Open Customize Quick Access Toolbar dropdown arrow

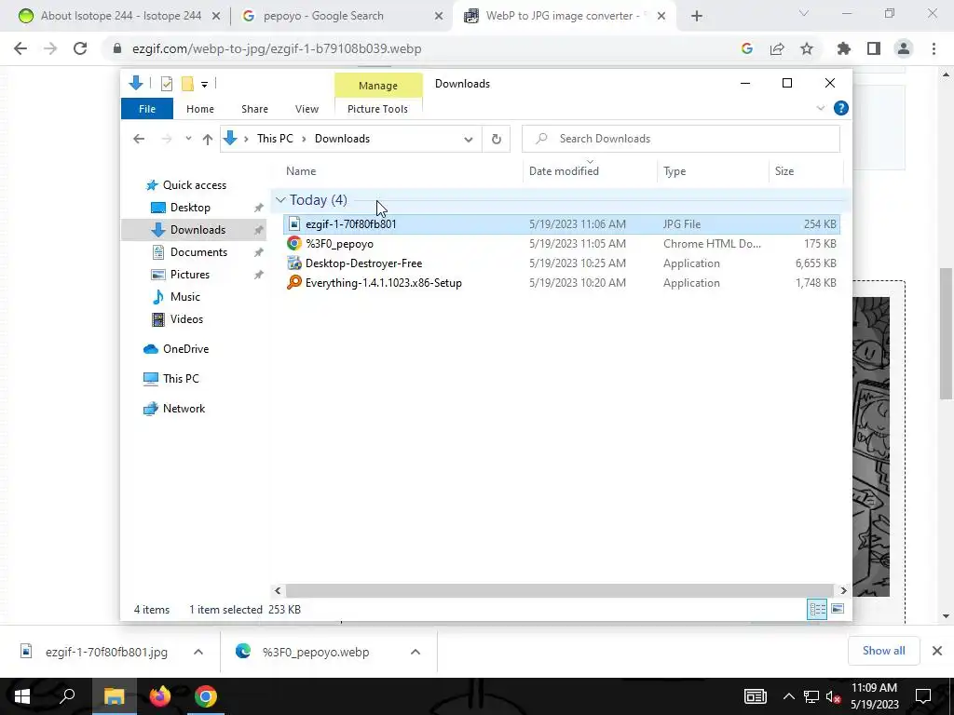pos(204,85)
